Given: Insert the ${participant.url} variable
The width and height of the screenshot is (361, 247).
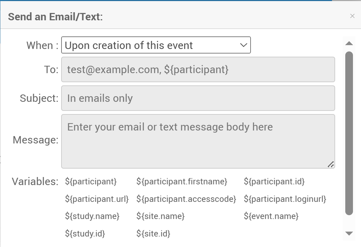Looking at the screenshot, I should point(97,199).
